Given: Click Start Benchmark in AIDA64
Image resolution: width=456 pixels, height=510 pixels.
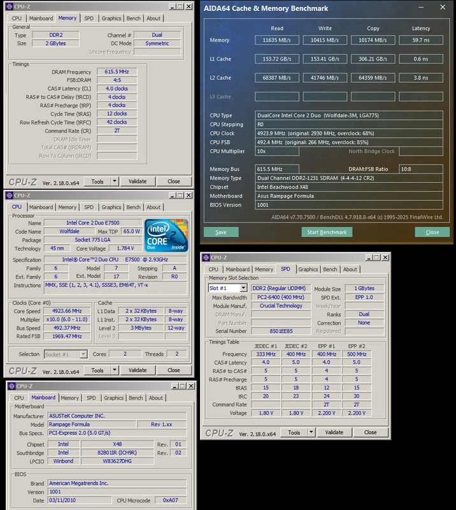Looking at the screenshot, I should (x=327, y=232).
